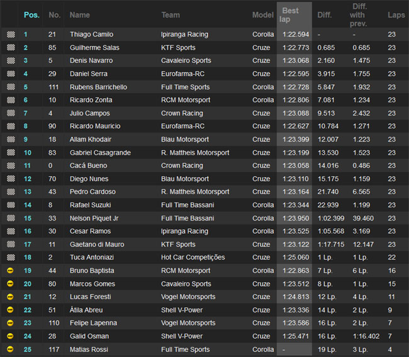409x357 pixels.
Task: Click yellow retired icon in Átila Abreu row
Action: point(10,310)
